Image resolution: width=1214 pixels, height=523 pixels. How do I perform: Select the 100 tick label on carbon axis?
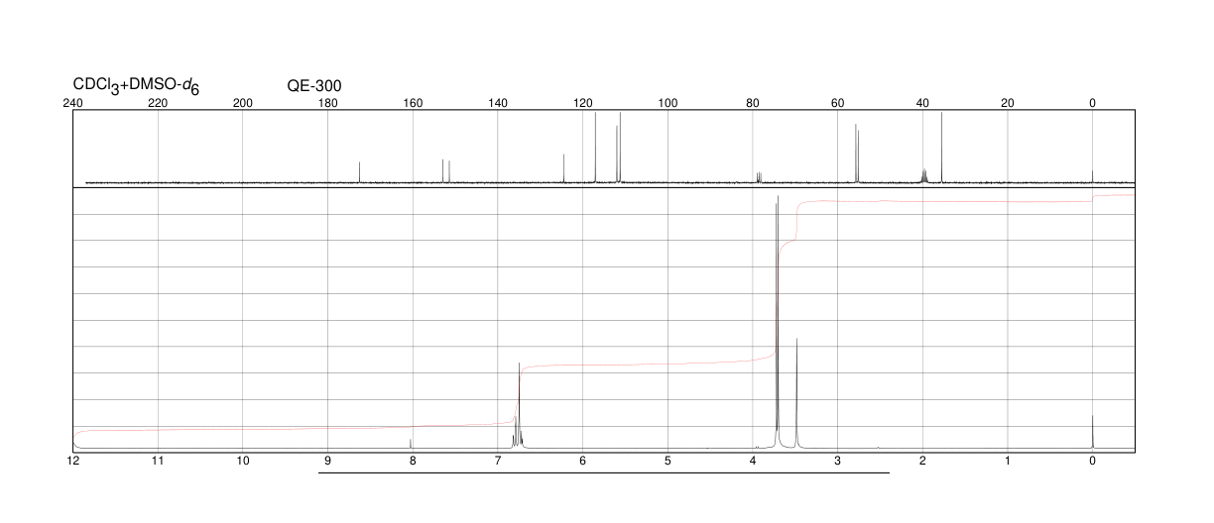[668, 103]
